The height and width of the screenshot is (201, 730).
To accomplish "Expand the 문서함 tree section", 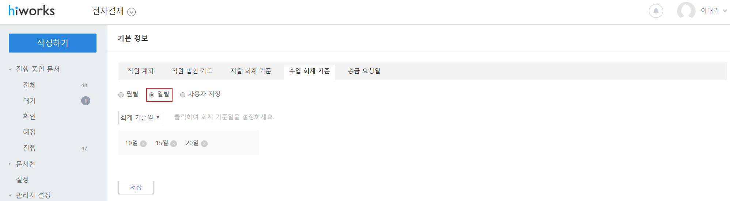I will [10, 164].
